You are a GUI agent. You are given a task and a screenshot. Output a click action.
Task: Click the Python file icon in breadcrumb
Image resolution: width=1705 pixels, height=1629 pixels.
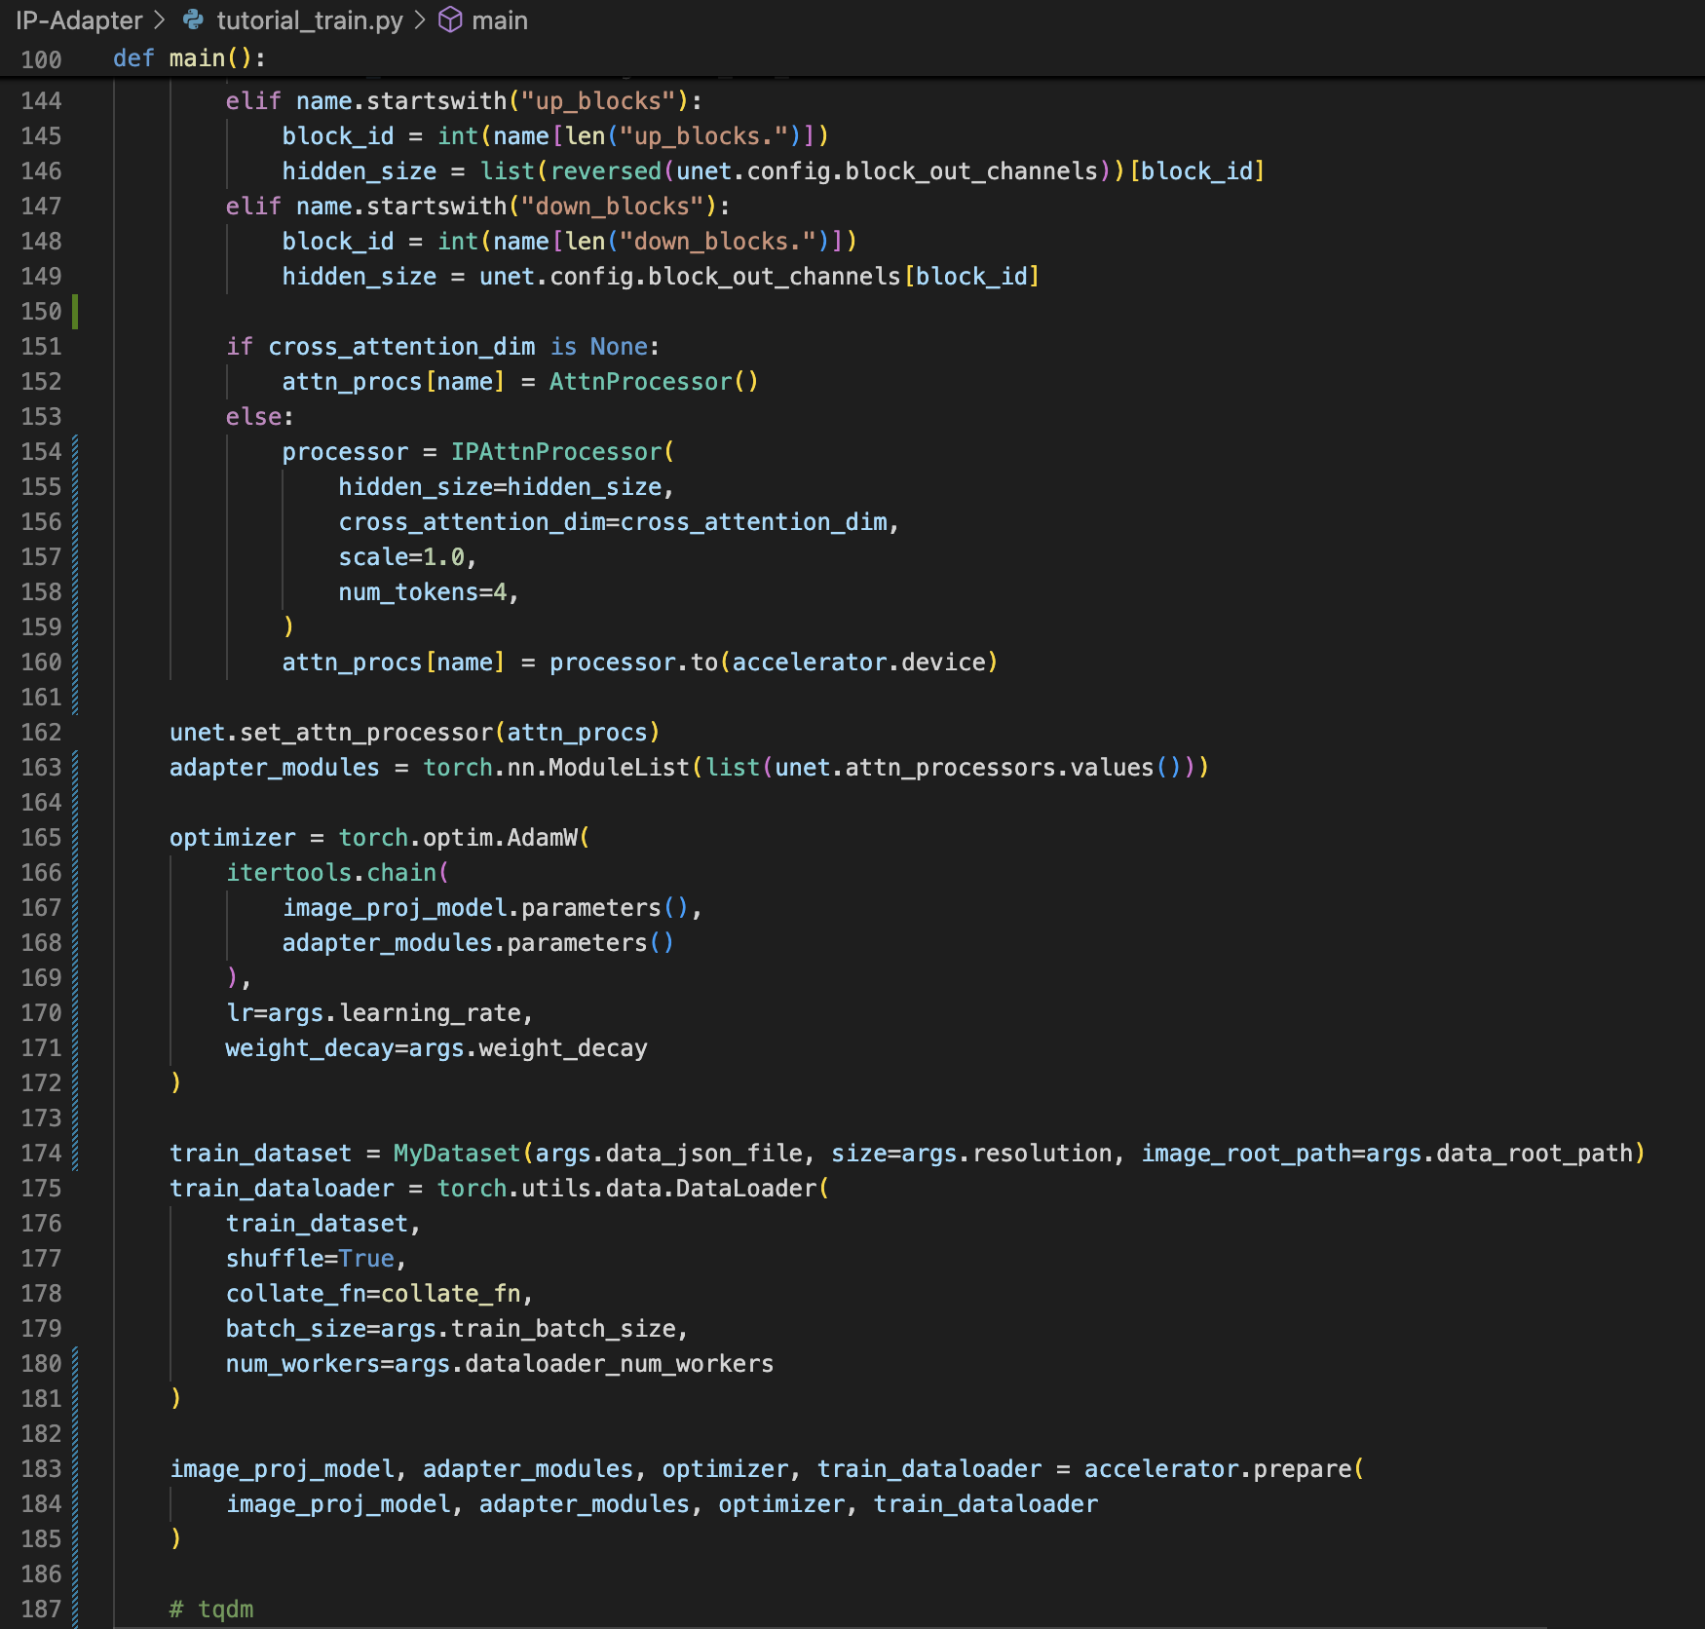pyautogui.click(x=193, y=20)
